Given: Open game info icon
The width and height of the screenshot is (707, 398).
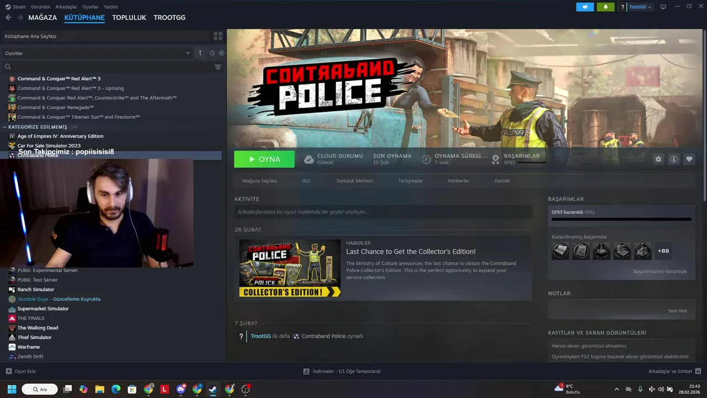Looking at the screenshot, I should pyautogui.click(x=674, y=159).
